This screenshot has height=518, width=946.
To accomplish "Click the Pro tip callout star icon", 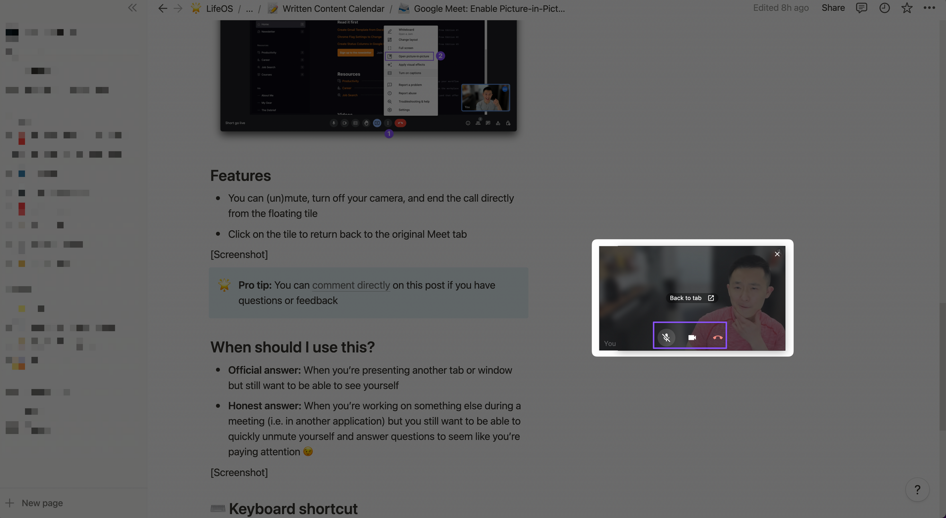I will (x=224, y=285).
